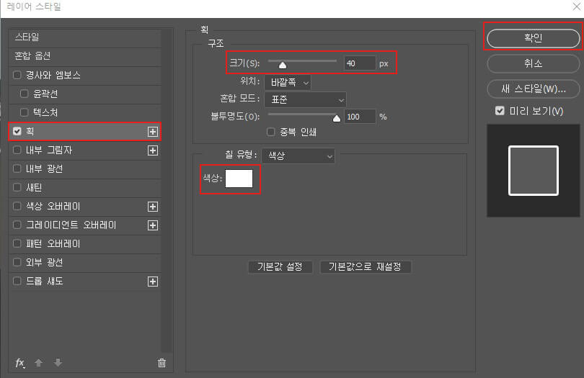Move effect down with the down arrow icon
Viewport: 584px width, 378px height.
point(58,362)
